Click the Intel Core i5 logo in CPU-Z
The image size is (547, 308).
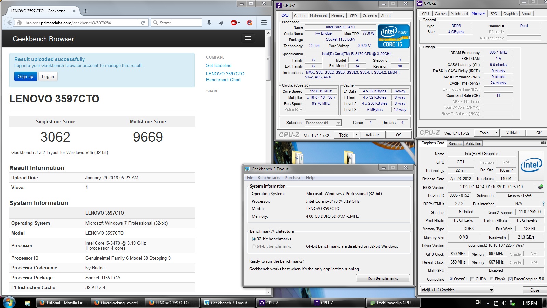tap(393, 36)
